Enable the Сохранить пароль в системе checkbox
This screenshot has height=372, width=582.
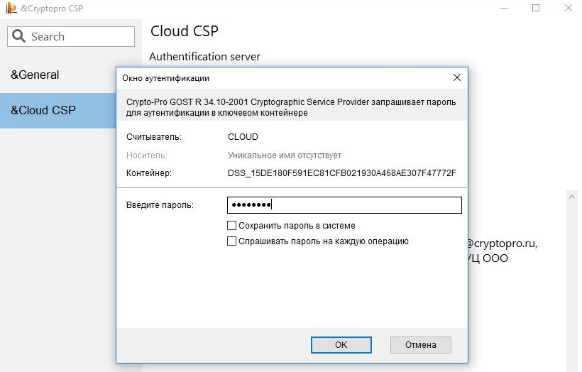(231, 225)
